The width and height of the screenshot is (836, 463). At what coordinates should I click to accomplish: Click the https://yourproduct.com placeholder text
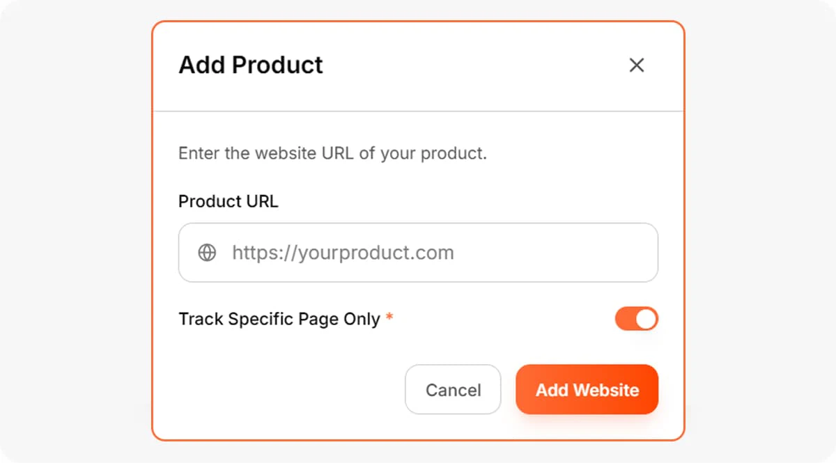point(343,252)
